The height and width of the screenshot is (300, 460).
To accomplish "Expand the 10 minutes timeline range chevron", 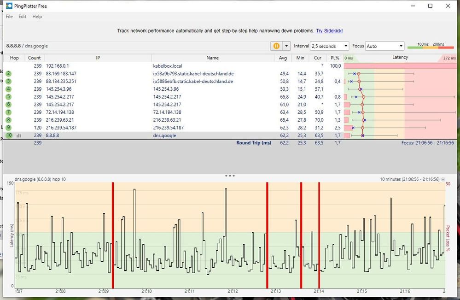I will click(x=443, y=179).
